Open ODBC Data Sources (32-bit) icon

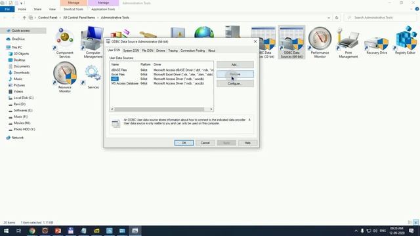[x=266, y=42]
